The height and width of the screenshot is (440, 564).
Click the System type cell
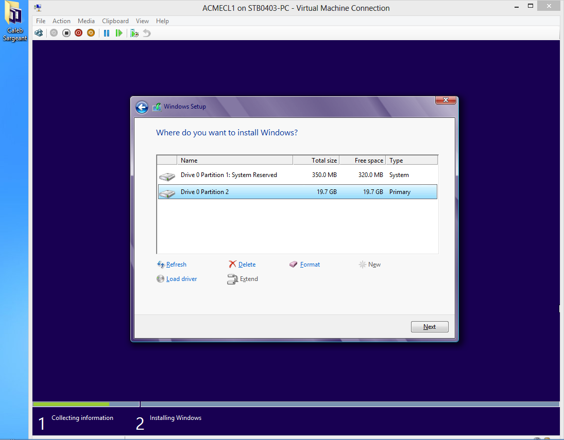coord(399,175)
